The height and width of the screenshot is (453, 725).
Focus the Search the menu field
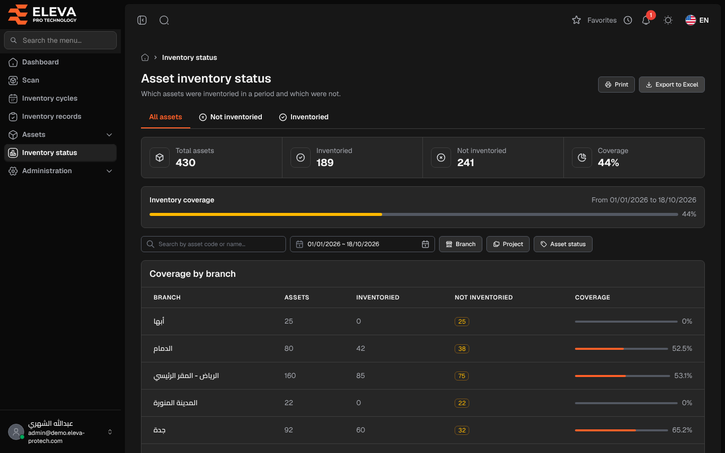point(60,40)
